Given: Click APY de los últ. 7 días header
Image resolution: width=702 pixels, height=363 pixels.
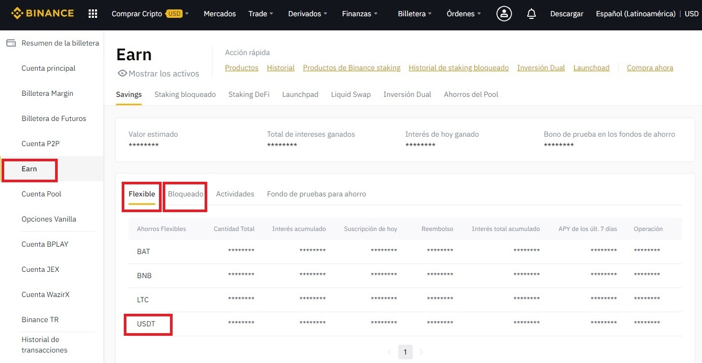Looking at the screenshot, I should [588, 229].
